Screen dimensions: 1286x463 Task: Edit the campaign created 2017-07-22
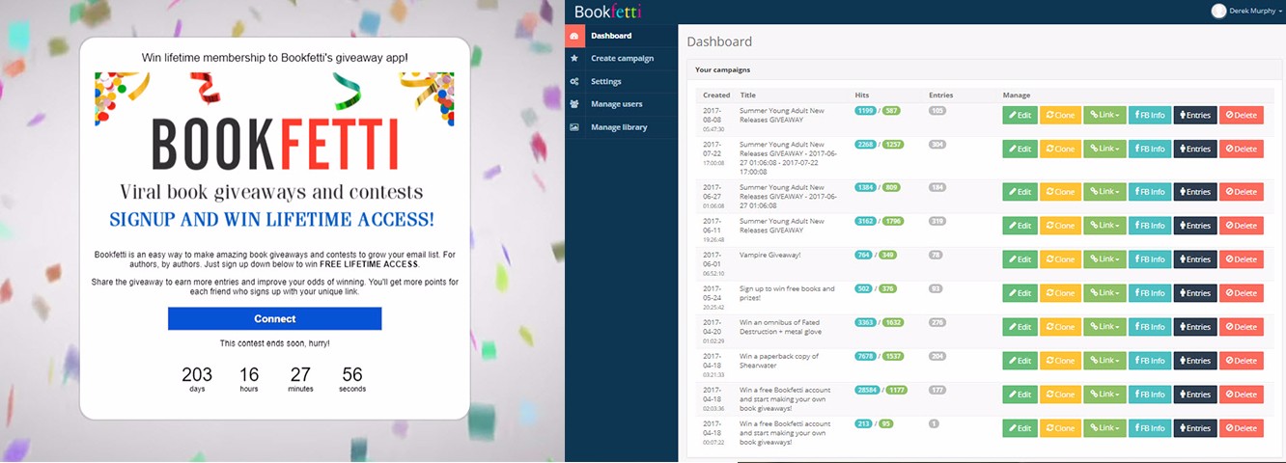click(1020, 149)
